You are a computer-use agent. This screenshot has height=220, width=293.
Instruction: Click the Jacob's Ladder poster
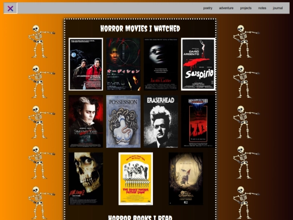161,64
